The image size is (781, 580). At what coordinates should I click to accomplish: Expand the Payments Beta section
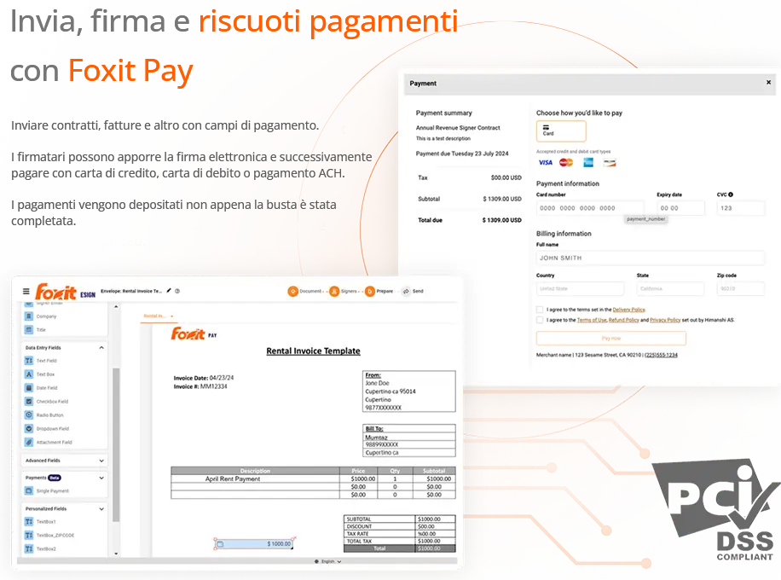pos(101,478)
